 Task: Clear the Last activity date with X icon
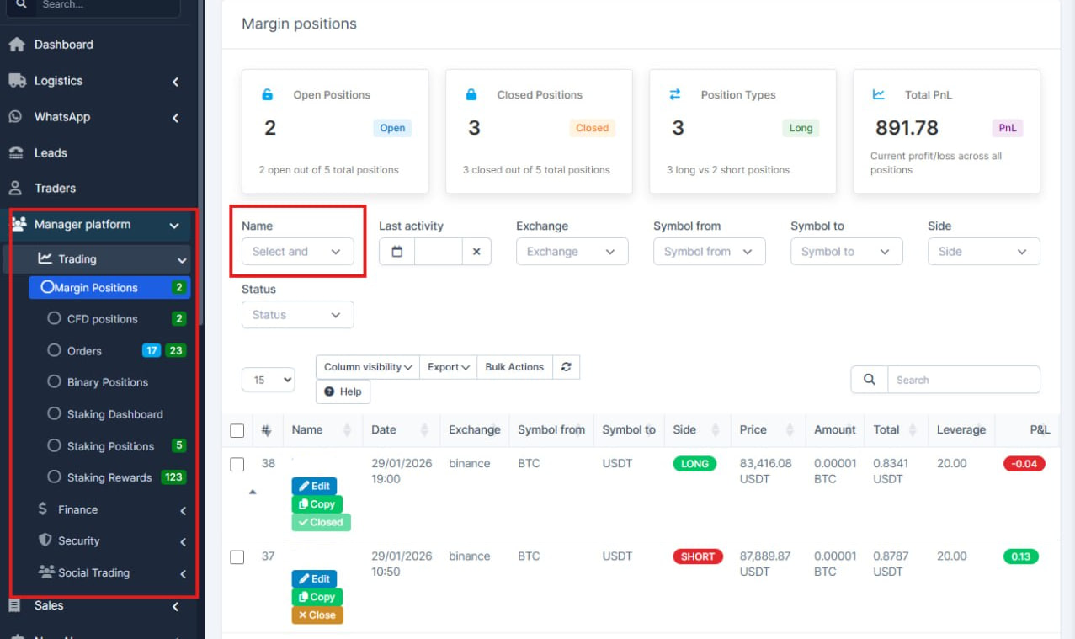[476, 252]
